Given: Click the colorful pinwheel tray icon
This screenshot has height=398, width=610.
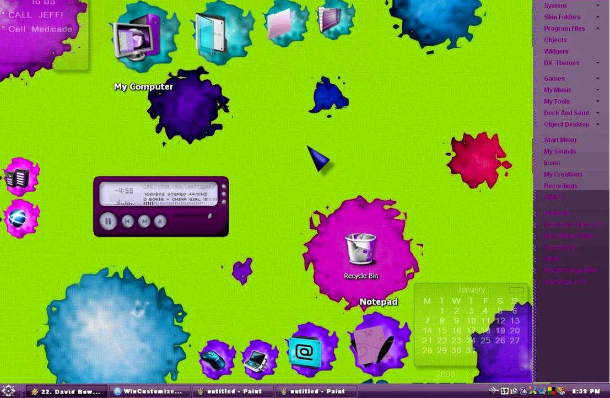Looking at the screenshot, I should pyautogui.click(x=533, y=391).
